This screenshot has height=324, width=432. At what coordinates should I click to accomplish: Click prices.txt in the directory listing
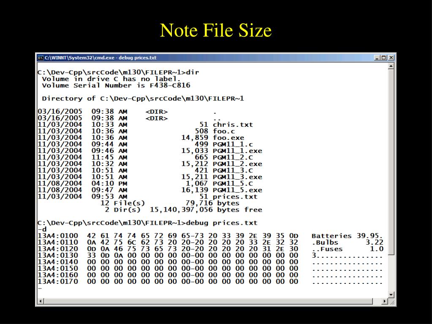235,197
